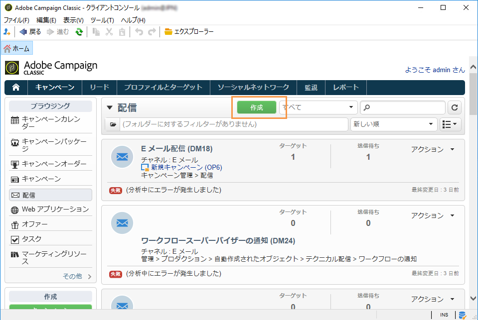The height and width of the screenshot is (320, 478).
Task: Click the INS indicator in status bar
Action: click(444, 315)
